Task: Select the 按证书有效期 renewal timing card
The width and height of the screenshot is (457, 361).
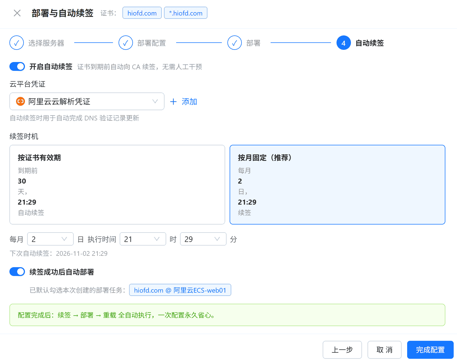Action: [117, 185]
